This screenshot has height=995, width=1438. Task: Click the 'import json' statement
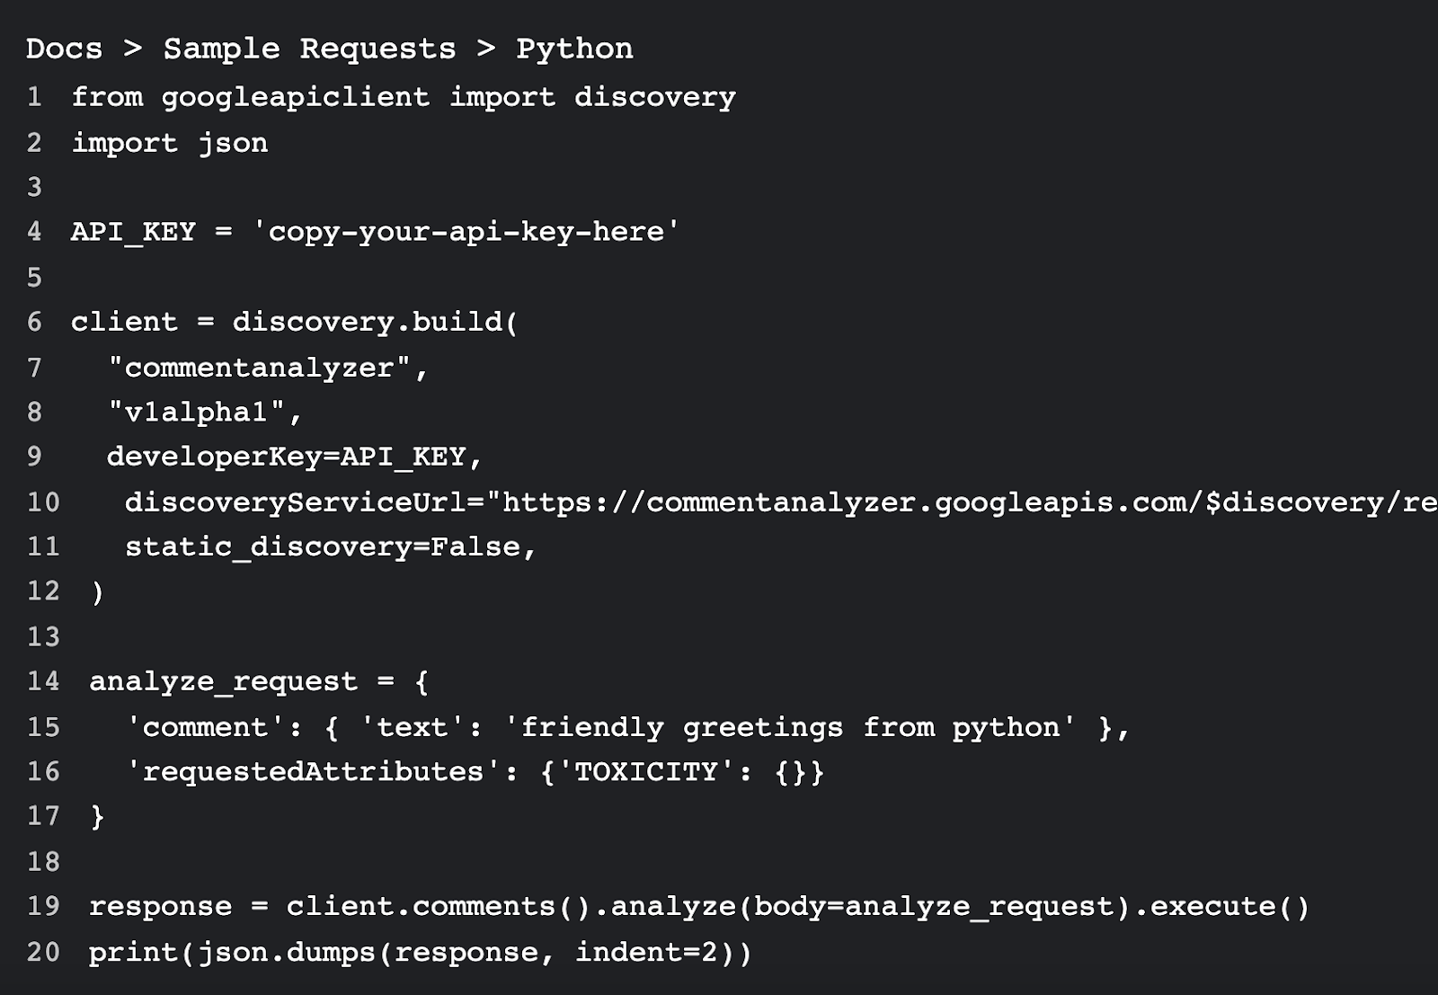coord(169,143)
